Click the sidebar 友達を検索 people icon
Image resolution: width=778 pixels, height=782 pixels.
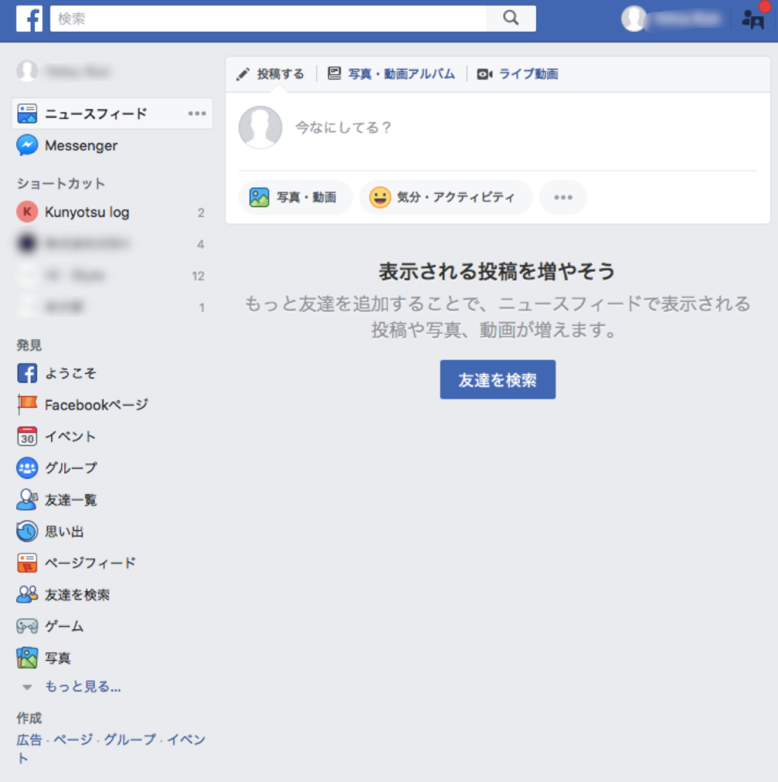click(x=27, y=594)
